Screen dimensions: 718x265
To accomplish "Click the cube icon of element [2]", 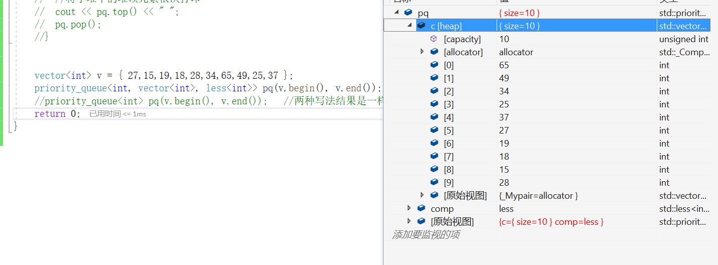I will 434,91.
